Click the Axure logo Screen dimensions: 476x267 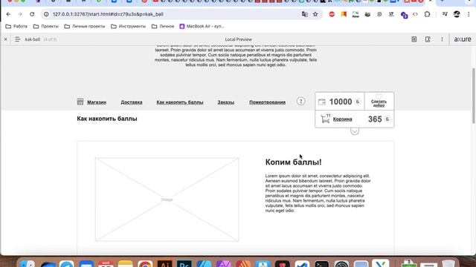click(463, 39)
